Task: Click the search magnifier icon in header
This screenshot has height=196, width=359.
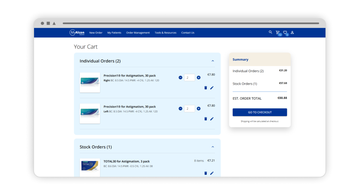Action: [x=270, y=32]
